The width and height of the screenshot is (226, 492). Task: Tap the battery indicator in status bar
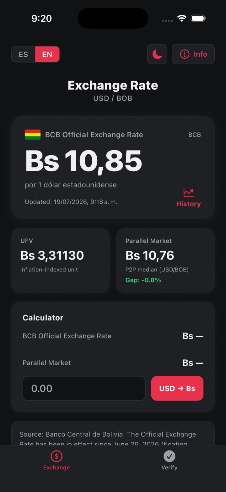[x=198, y=18]
